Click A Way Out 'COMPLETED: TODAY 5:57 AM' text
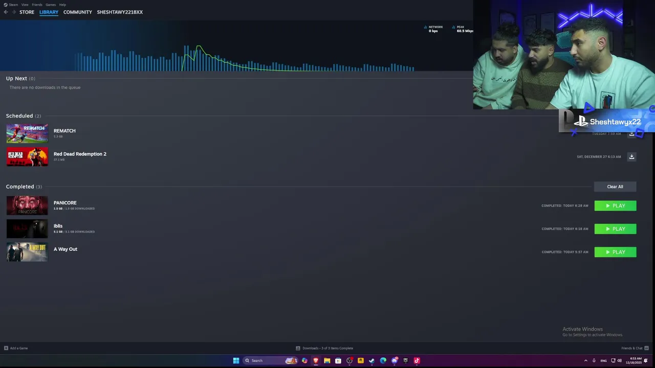 [565, 252]
